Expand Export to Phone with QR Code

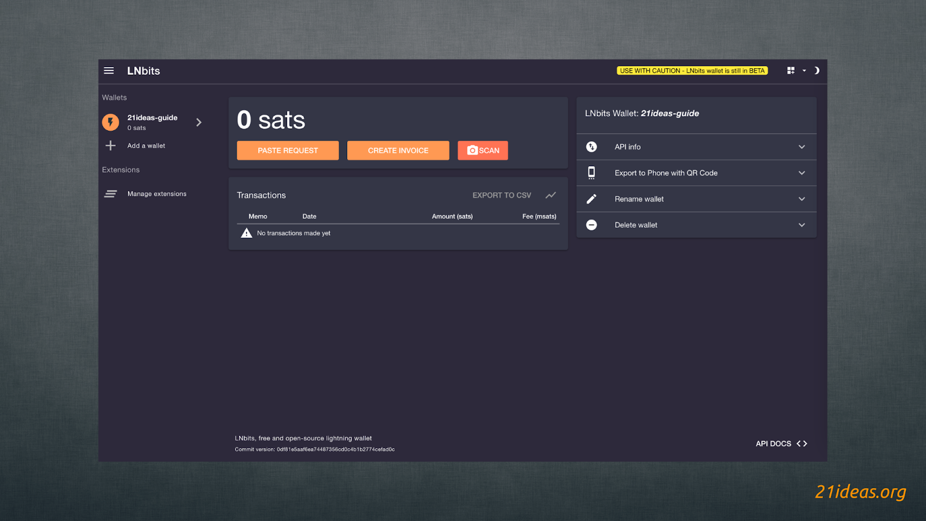[802, 173]
